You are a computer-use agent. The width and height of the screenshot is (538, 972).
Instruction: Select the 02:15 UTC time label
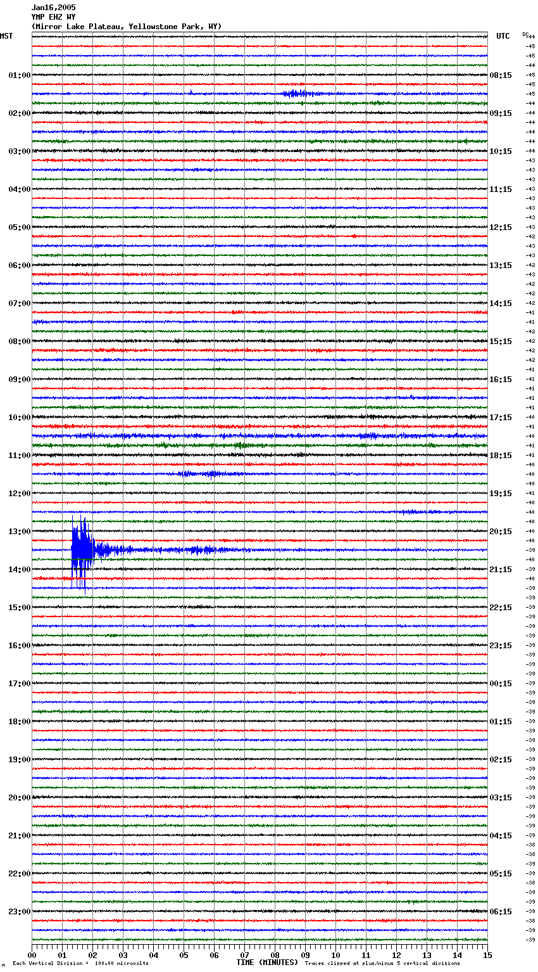501,760
